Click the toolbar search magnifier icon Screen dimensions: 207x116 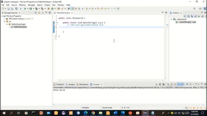[x=194, y=9]
